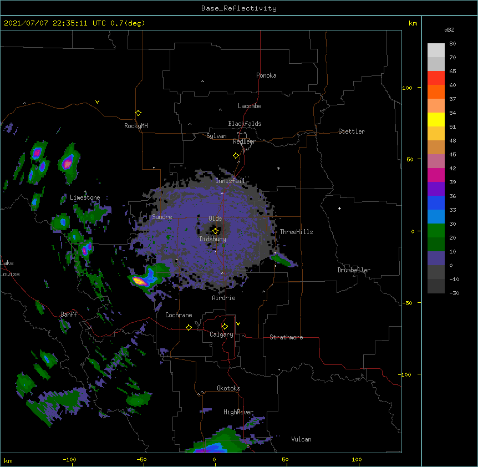Select the light grey 70-80 dBZ legend swatch
The height and width of the screenshot is (467, 478).
click(x=436, y=50)
